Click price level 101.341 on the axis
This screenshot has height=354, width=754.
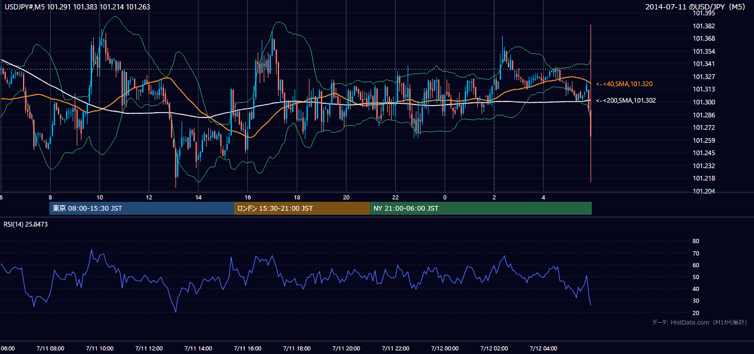tap(704, 64)
